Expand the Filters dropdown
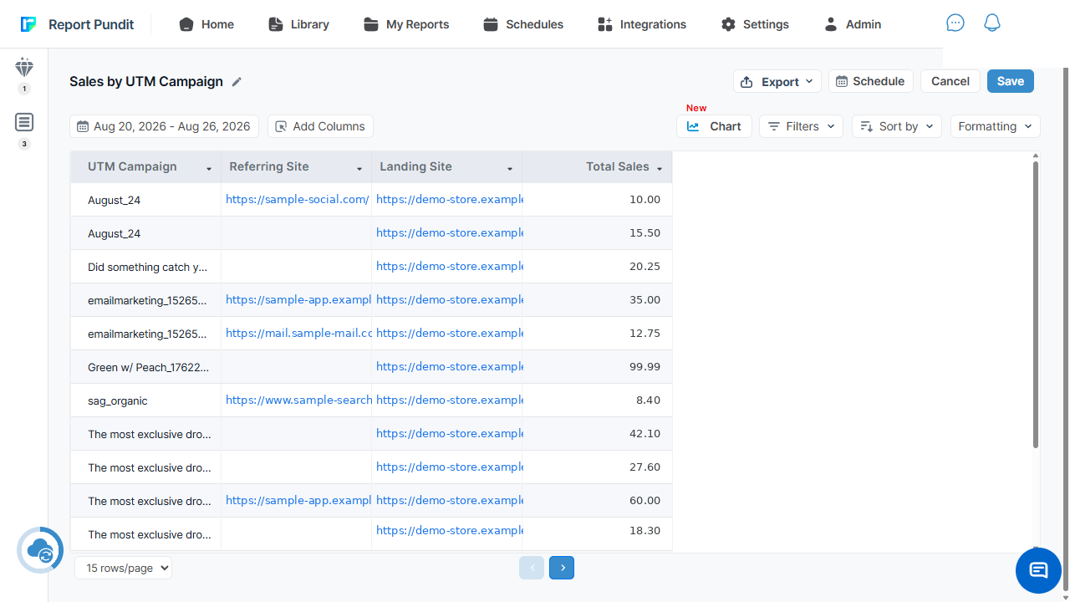 click(802, 126)
